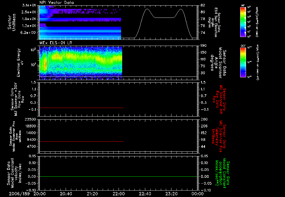Click the electron energy spectrogram plot
This screenshot has width=285, height=197.
pyautogui.click(x=81, y=63)
